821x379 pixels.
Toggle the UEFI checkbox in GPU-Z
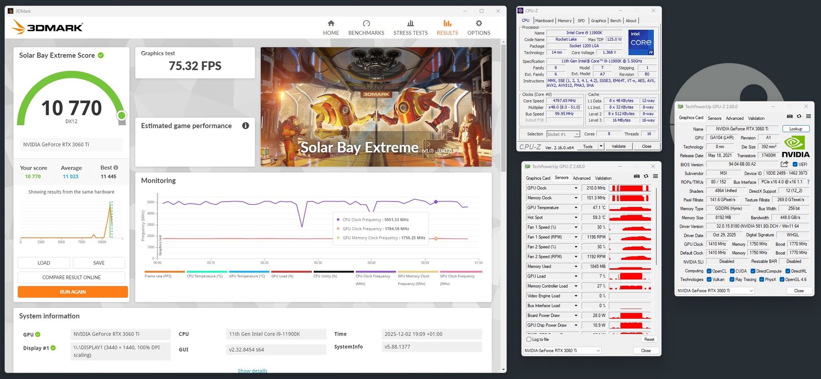click(795, 164)
